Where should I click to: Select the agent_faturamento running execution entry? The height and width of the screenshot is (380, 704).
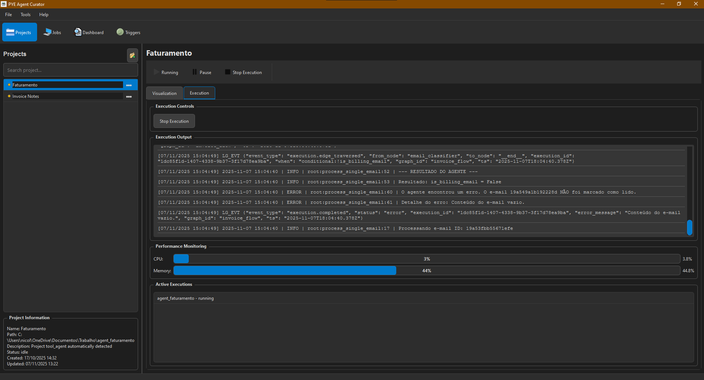(185, 298)
